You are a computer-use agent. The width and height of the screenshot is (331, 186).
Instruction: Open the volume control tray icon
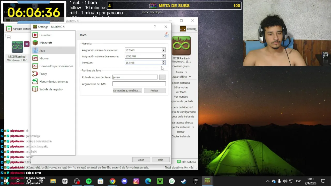click(285, 181)
